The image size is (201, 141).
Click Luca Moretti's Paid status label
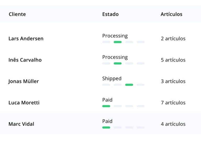pyautogui.click(x=107, y=100)
